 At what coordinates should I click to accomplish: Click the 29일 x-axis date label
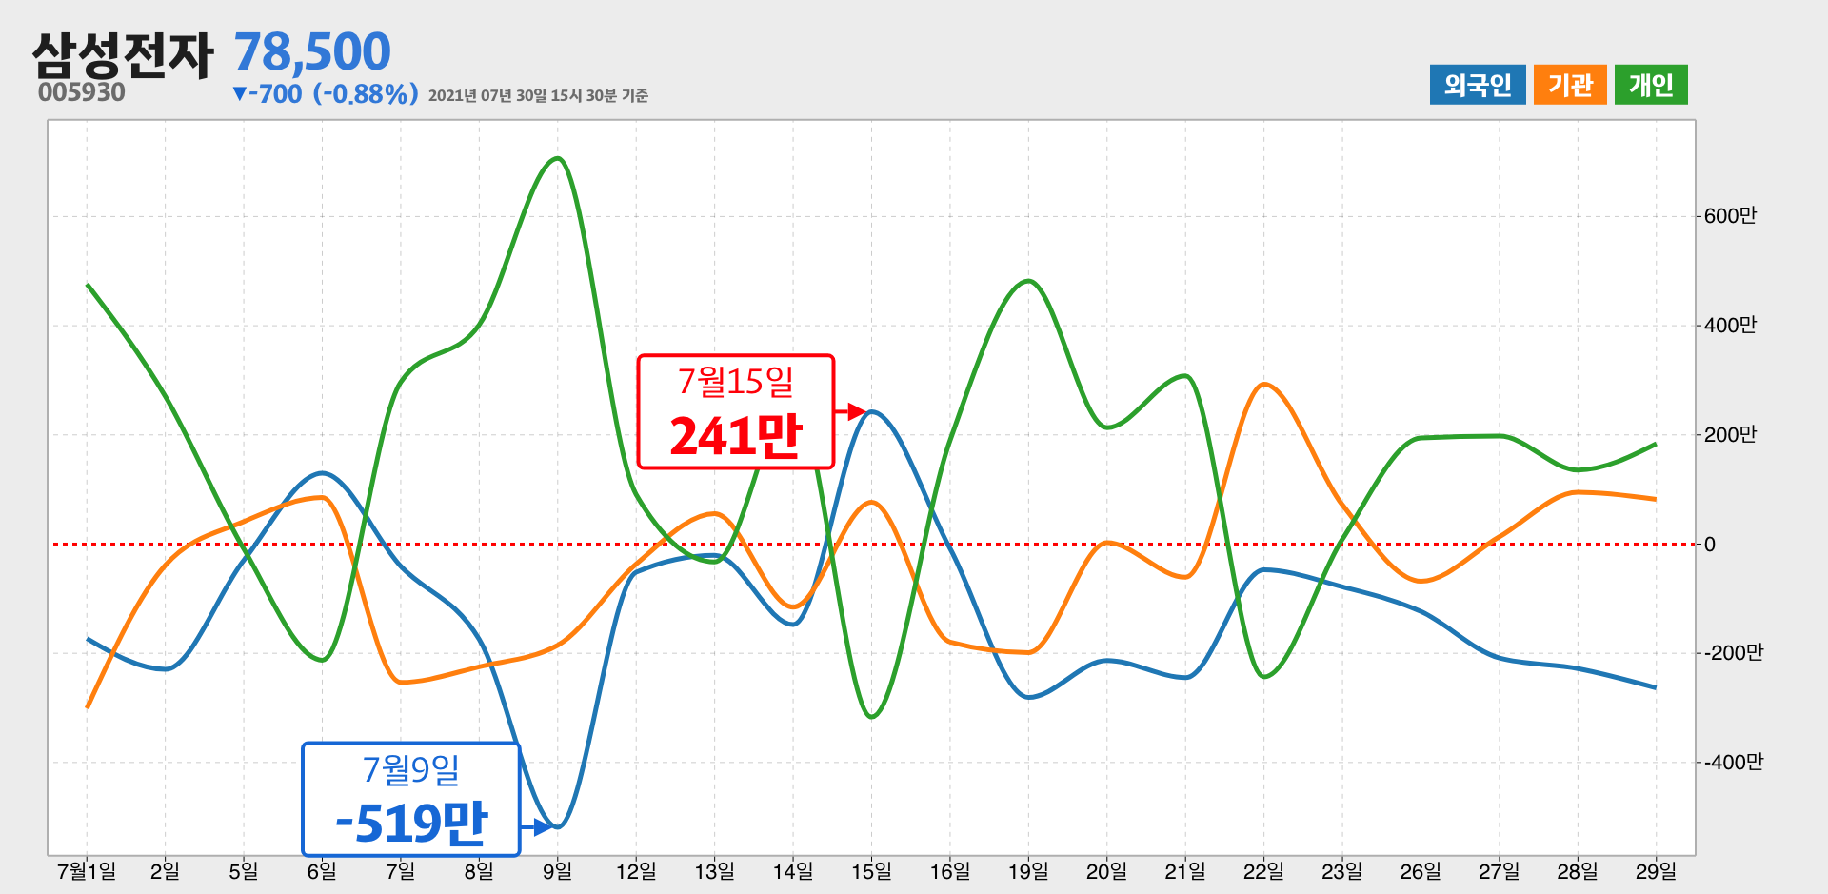pos(1656,871)
